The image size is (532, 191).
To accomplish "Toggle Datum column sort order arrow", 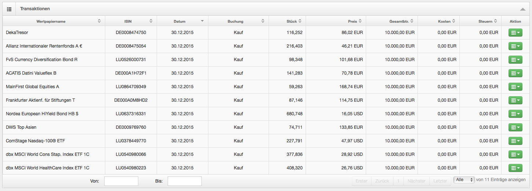I will 202,21.
